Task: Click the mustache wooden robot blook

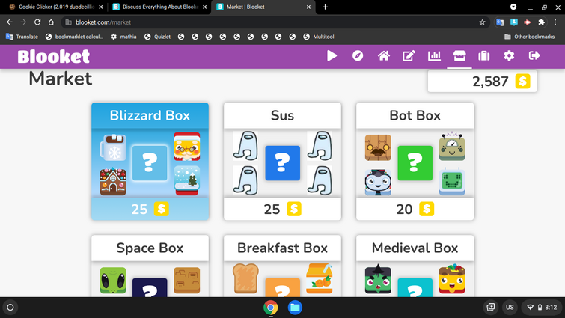Action: coord(378,147)
